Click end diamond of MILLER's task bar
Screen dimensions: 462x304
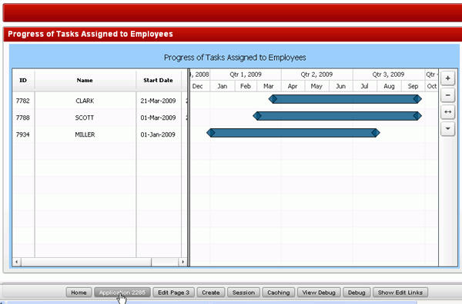pos(376,133)
